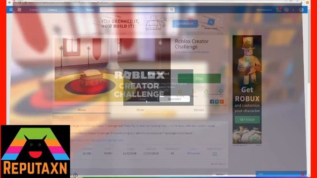Open the Roblox hamburger navigation menu
This screenshot has height=178, width=317.
[11, 9]
